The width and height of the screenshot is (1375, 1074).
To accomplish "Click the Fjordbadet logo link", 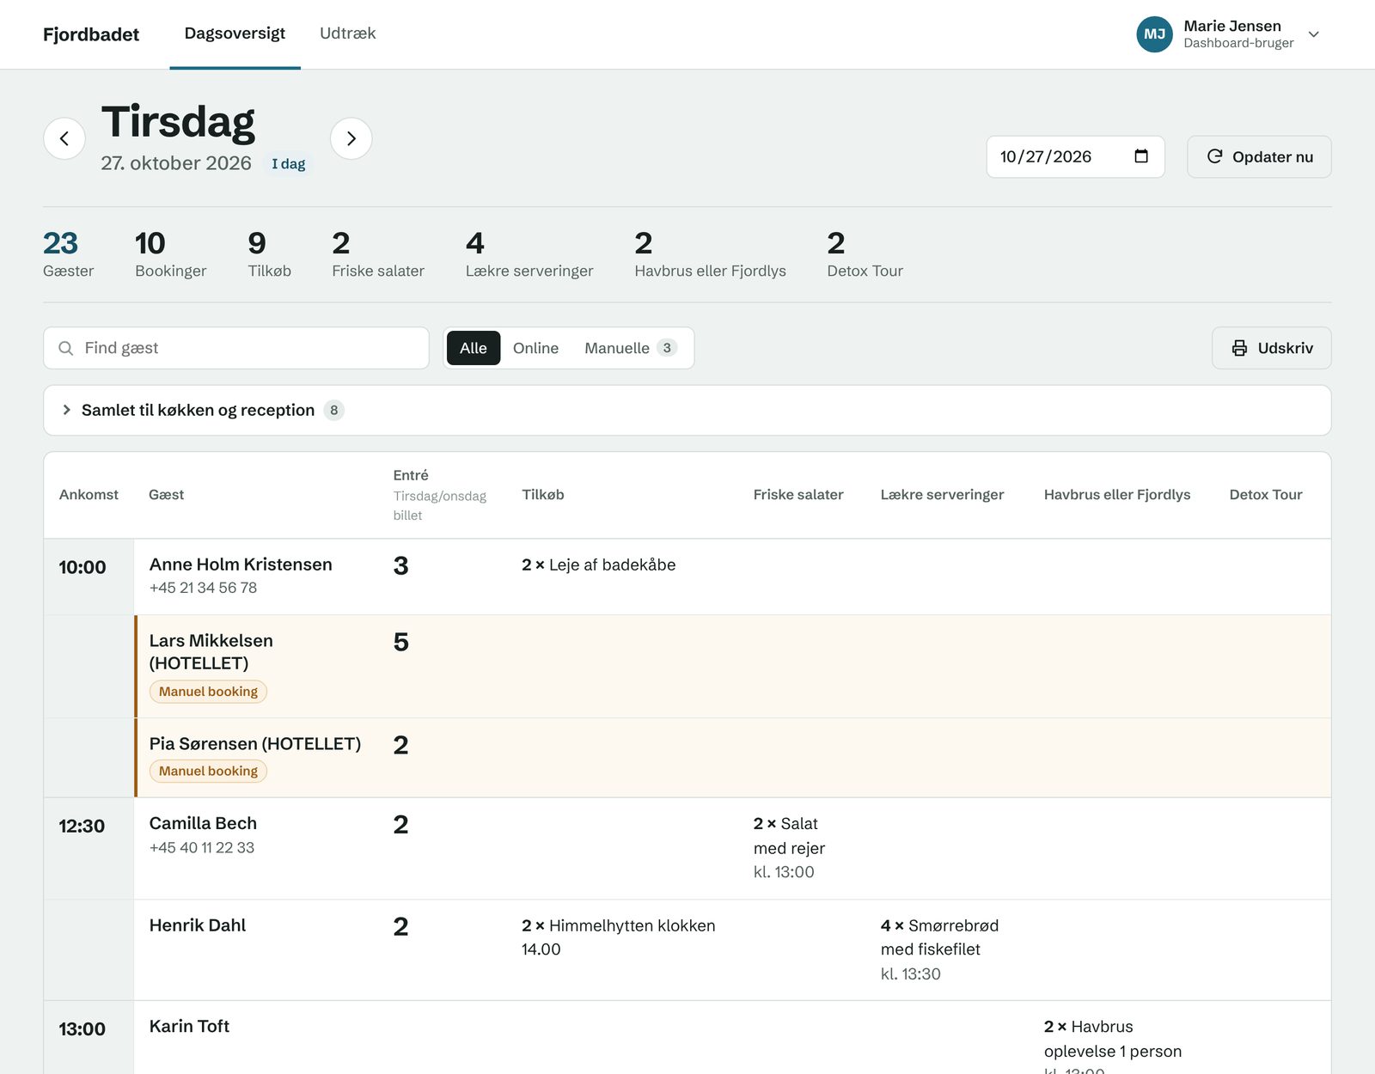I will 91,34.
